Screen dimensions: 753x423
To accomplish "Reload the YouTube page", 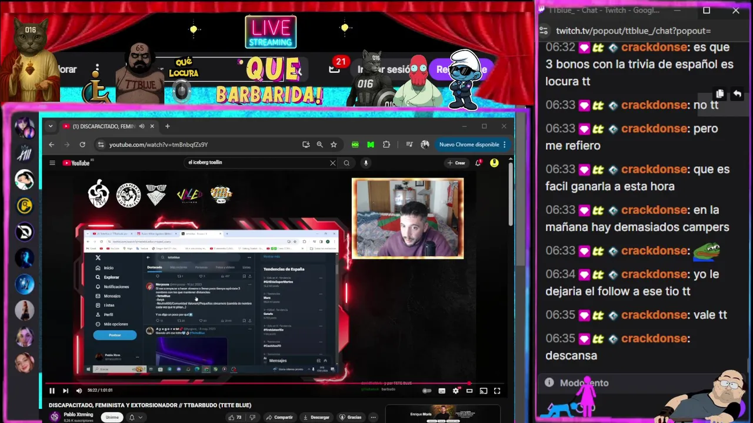I will pos(82,145).
